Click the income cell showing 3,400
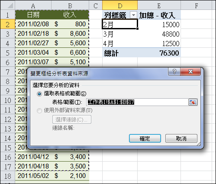The height and width of the screenshot is (184, 216). 70,157
